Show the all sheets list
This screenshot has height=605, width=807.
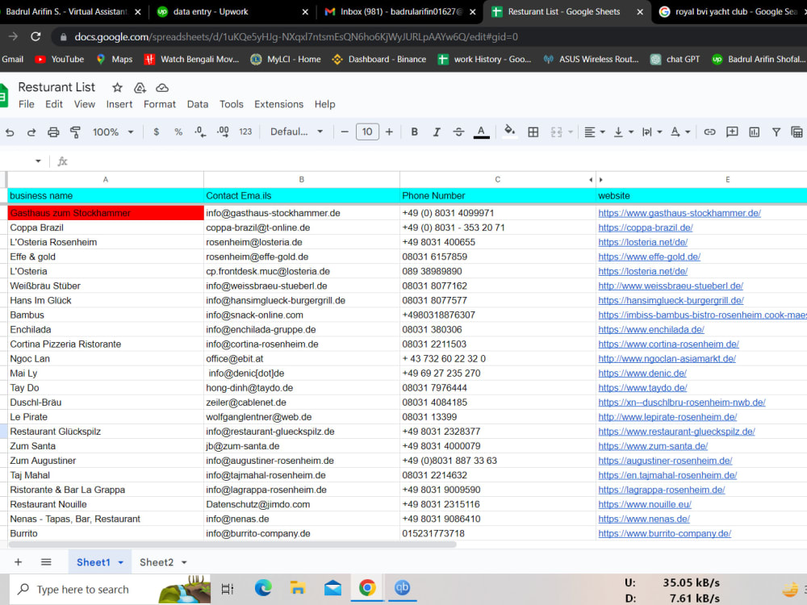[46, 561]
